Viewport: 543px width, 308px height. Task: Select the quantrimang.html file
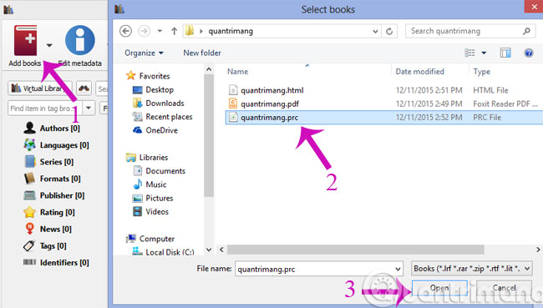pos(383,90)
